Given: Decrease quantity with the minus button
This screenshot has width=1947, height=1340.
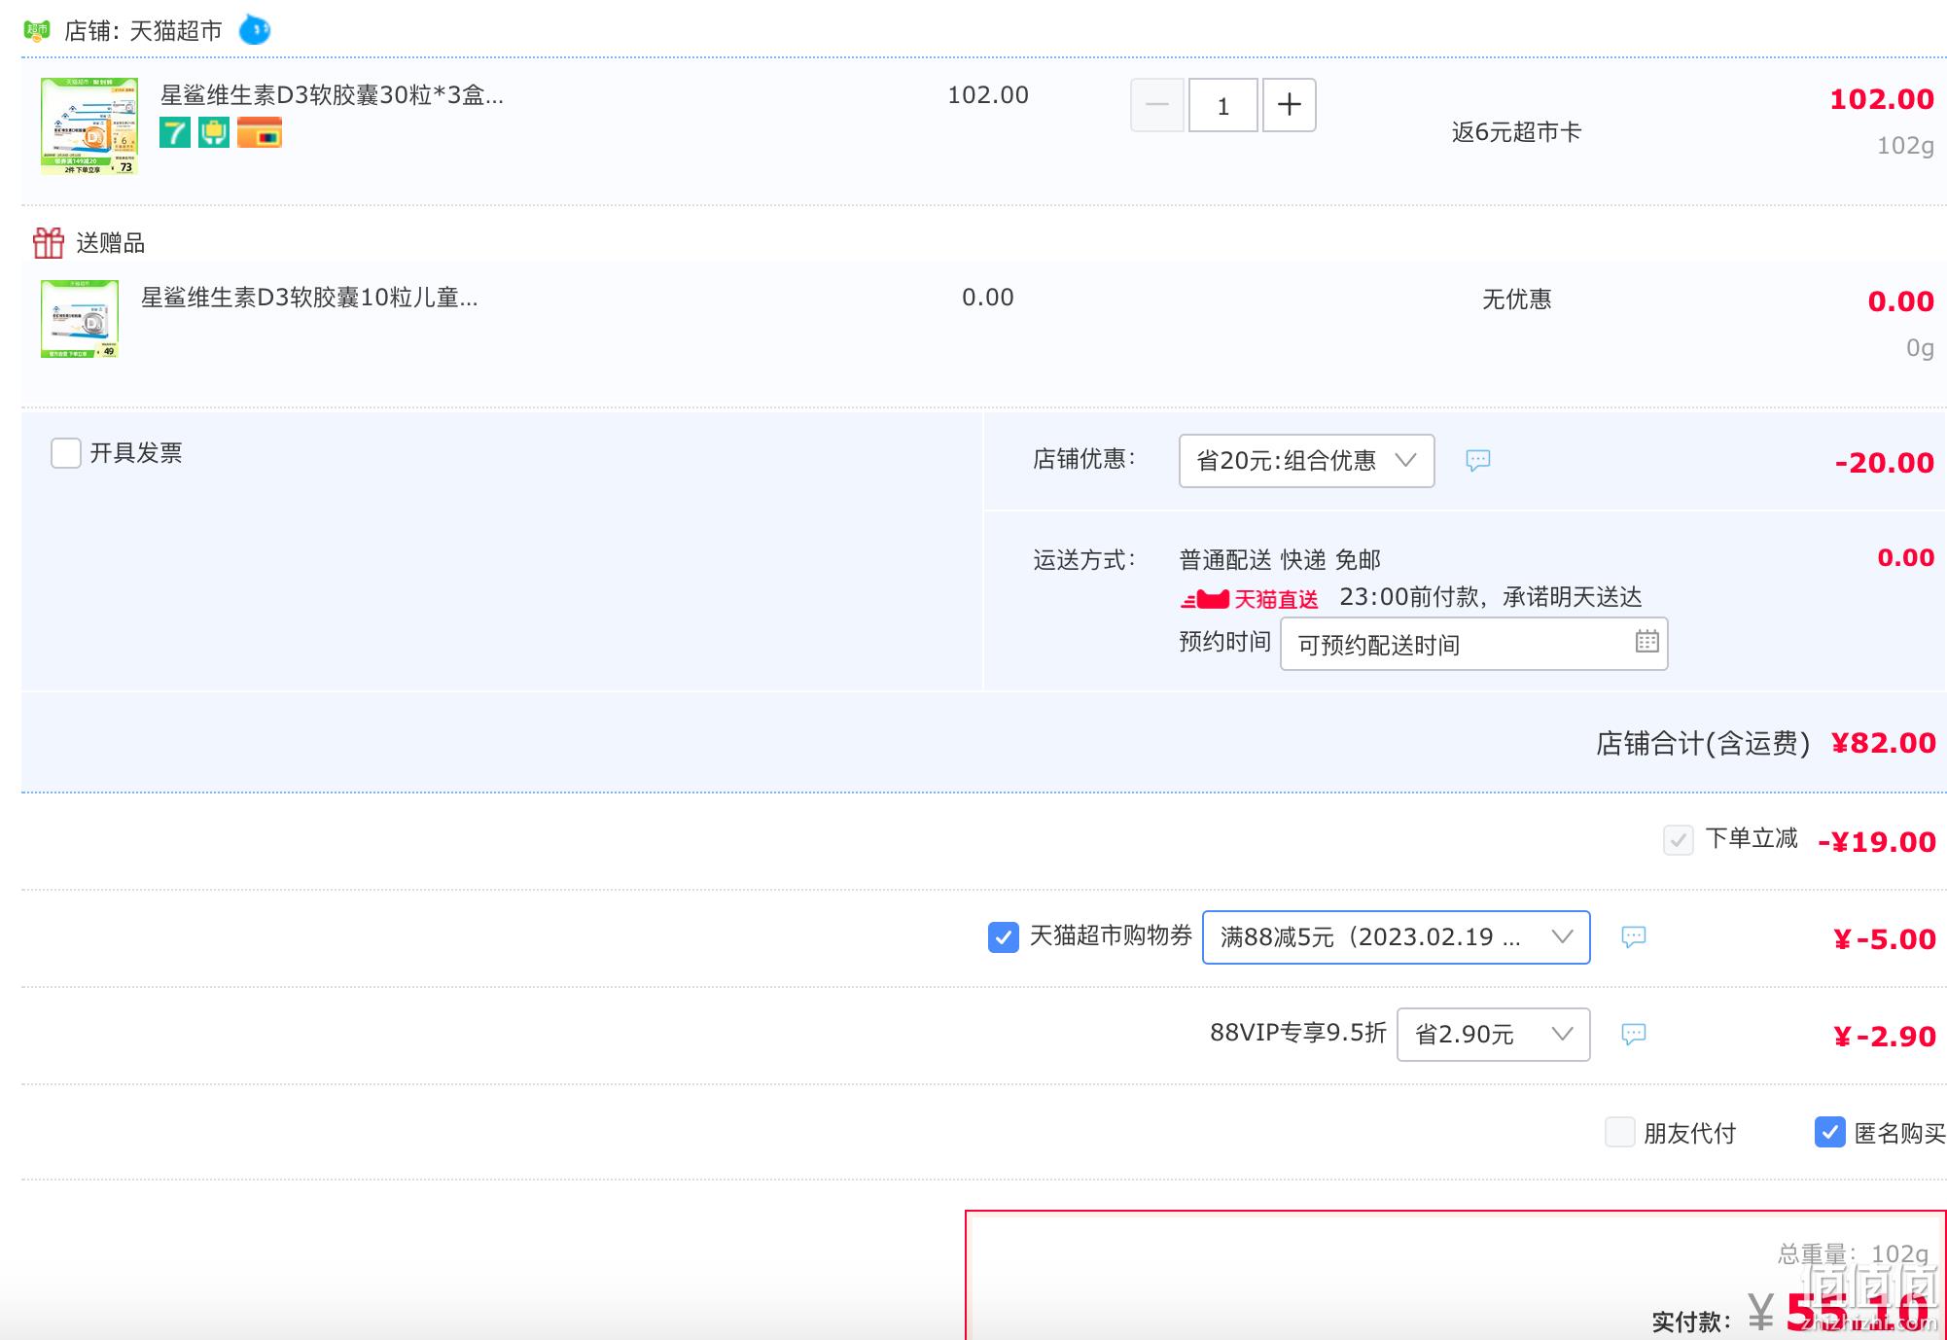Looking at the screenshot, I should [1157, 105].
